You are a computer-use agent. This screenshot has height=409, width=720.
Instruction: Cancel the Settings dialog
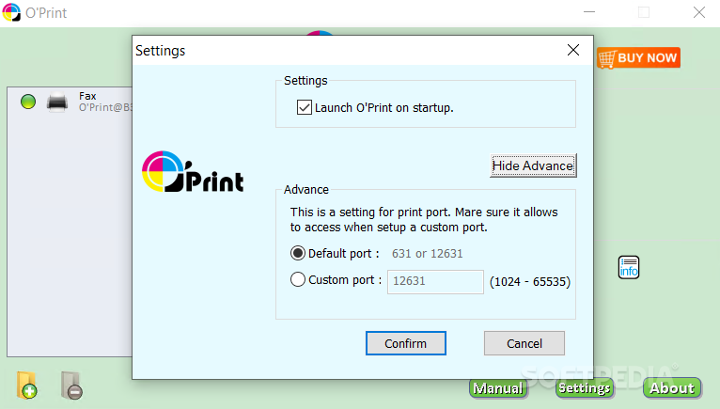pos(524,343)
